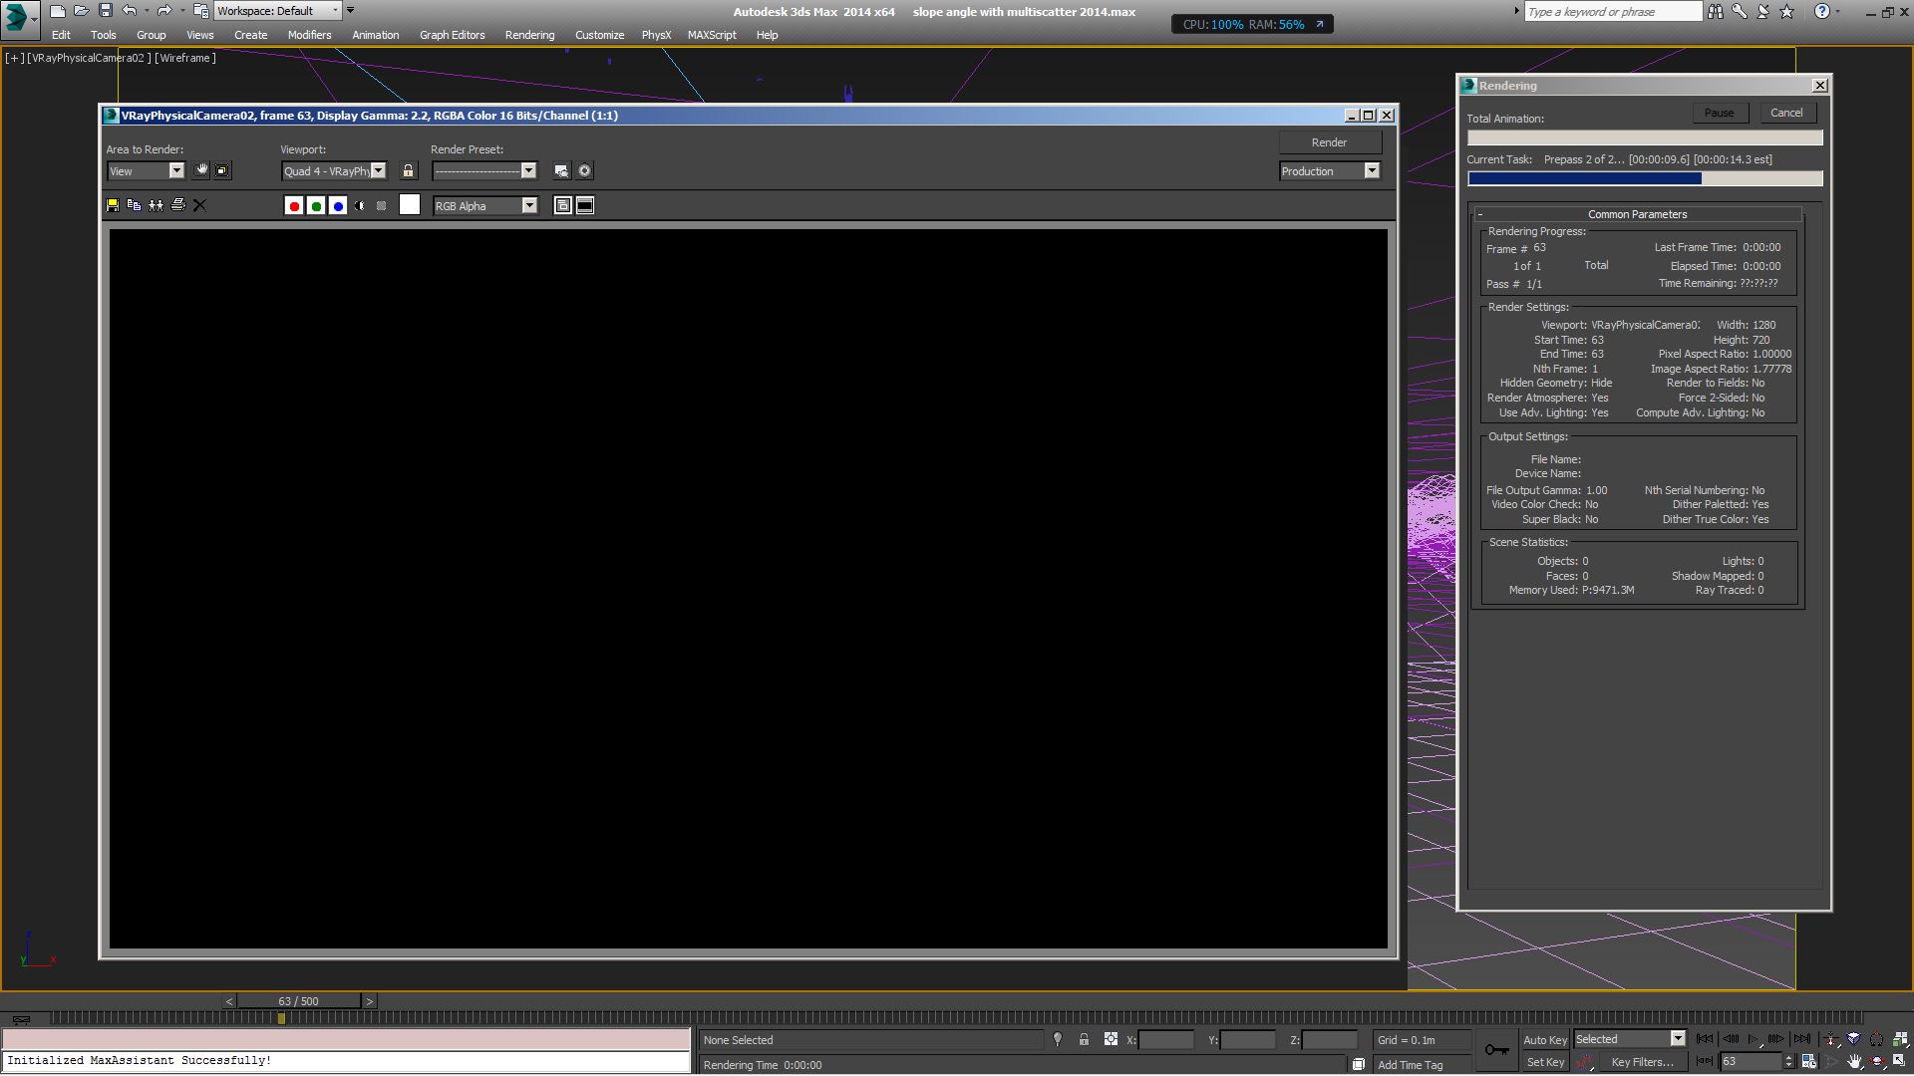Expand the RGB Alpha channel dropdown
The image size is (1914, 1076).
(529, 206)
